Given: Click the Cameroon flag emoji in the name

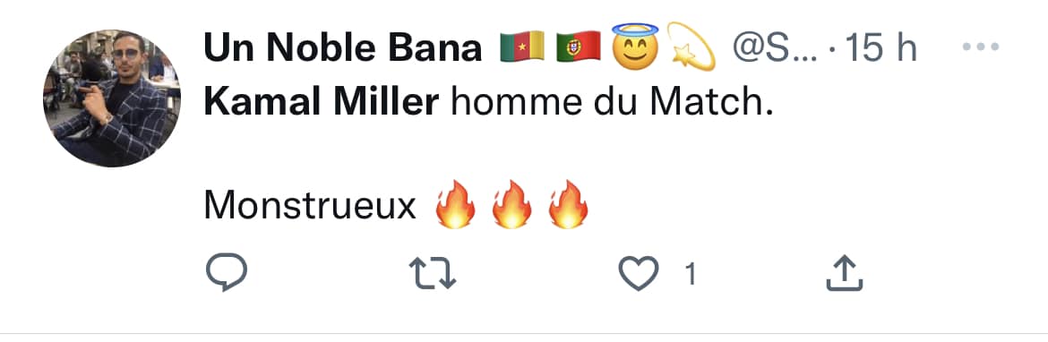Looking at the screenshot, I should (x=523, y=48).
